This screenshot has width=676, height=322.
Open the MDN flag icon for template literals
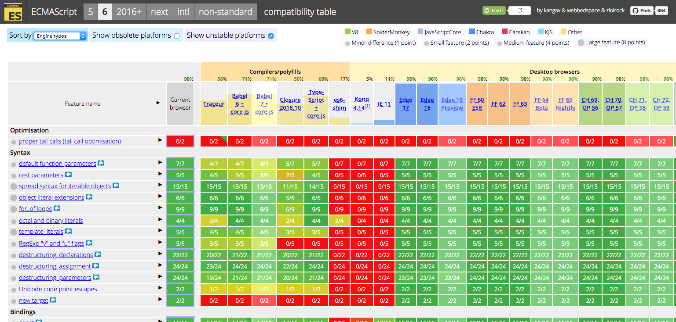(x=68, y=231)
